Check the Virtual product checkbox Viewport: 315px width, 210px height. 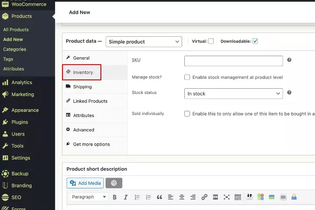pos(211,41)
